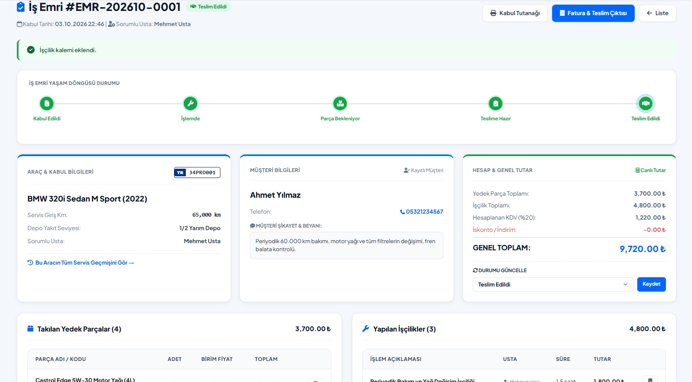The width and height of the screenshot is (692, 382).
Task: Save status with Kaydet button
Action: point(651,284)
